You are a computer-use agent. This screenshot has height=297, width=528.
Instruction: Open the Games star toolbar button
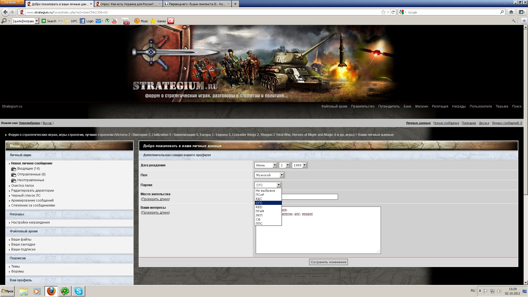click(158, 21)
